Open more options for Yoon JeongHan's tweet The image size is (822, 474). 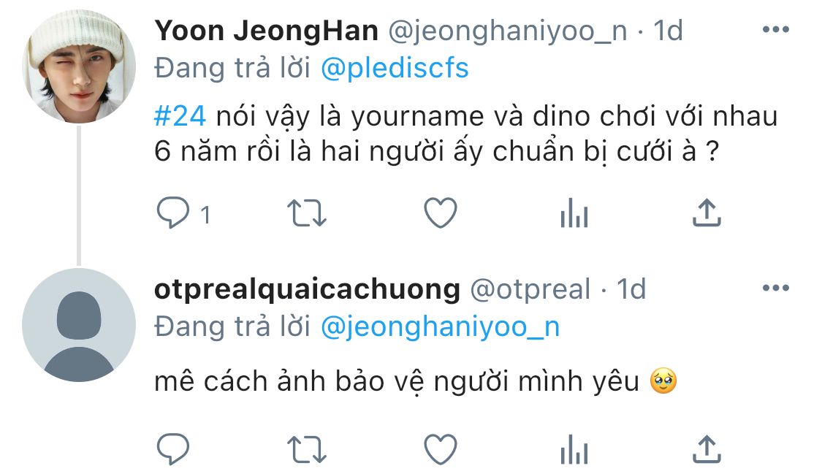point(776,29)
